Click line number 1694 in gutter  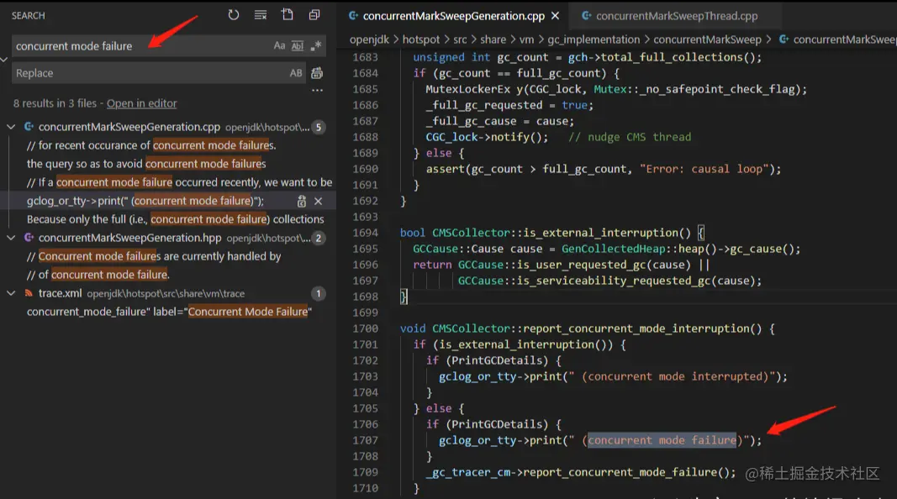click(365, 233)
